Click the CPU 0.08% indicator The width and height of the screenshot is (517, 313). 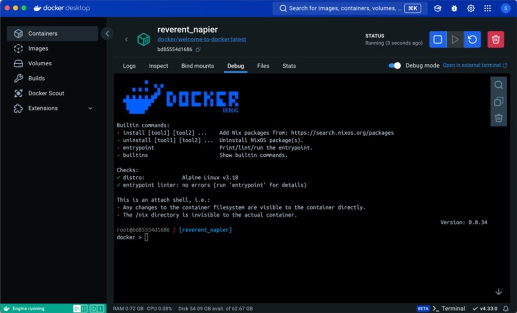coord(159,309)
